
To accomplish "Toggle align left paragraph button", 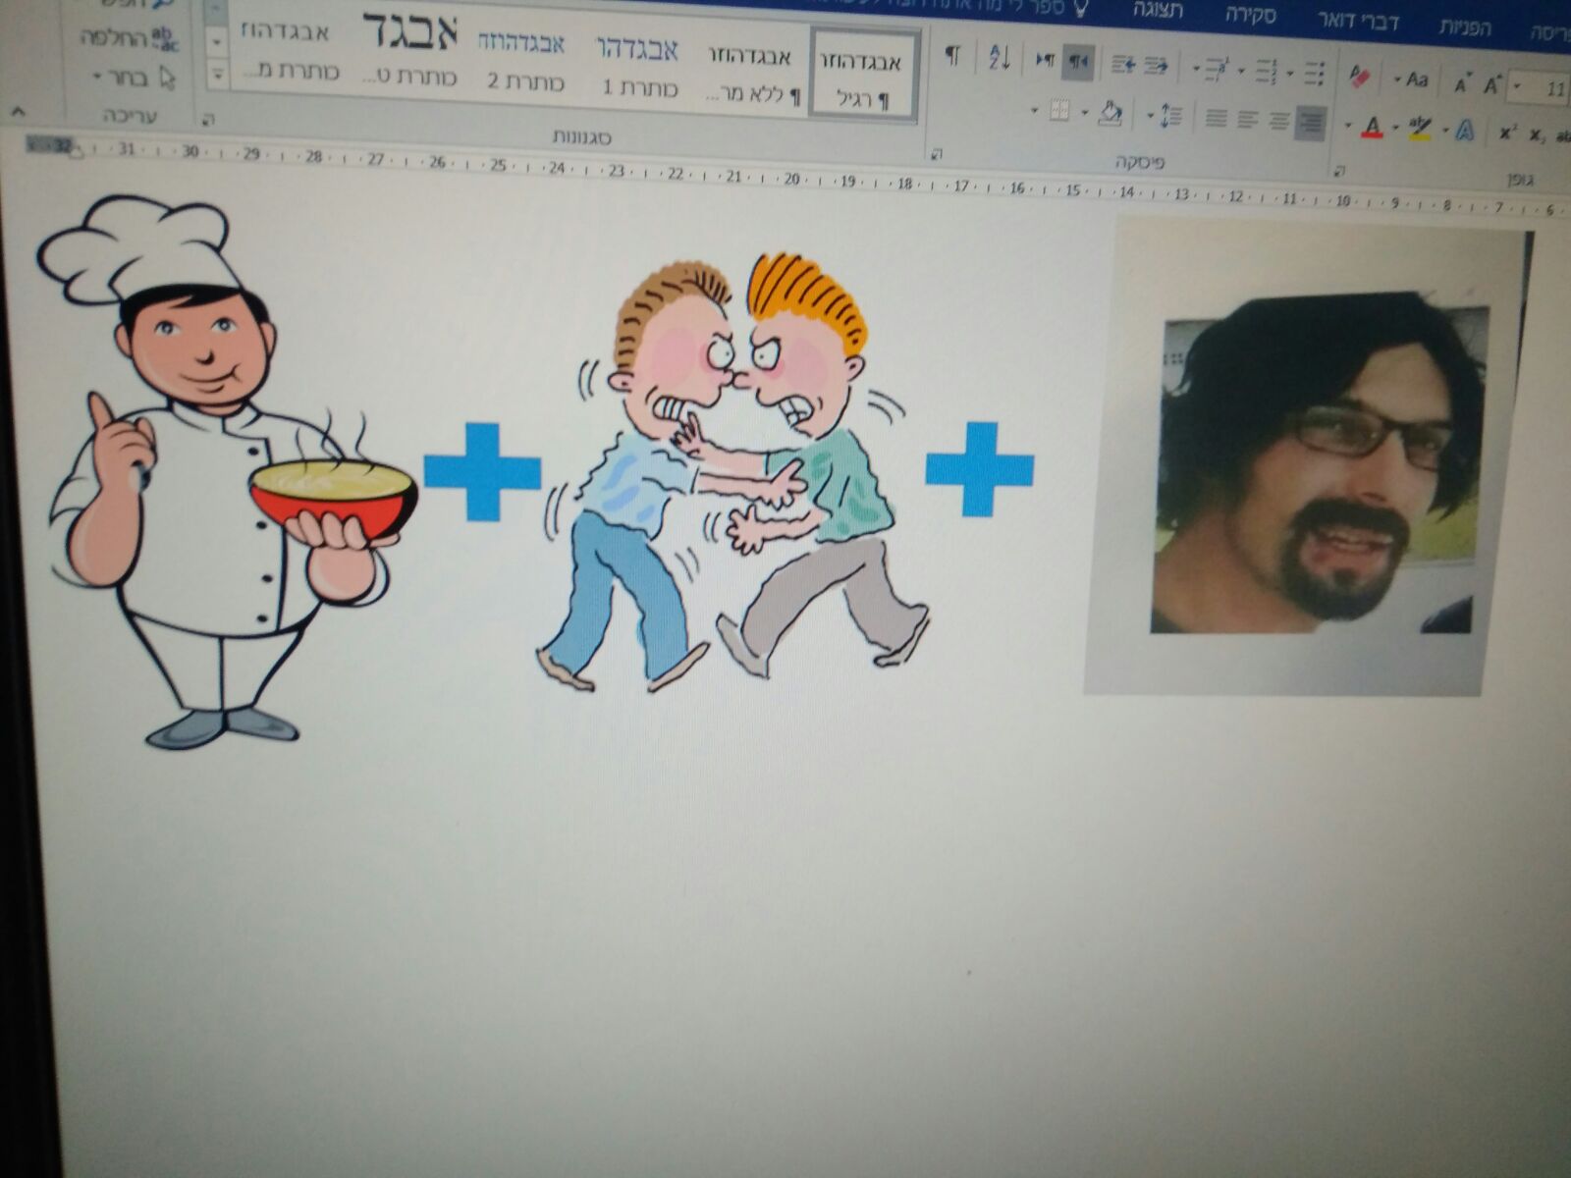I will (1247, 119).
